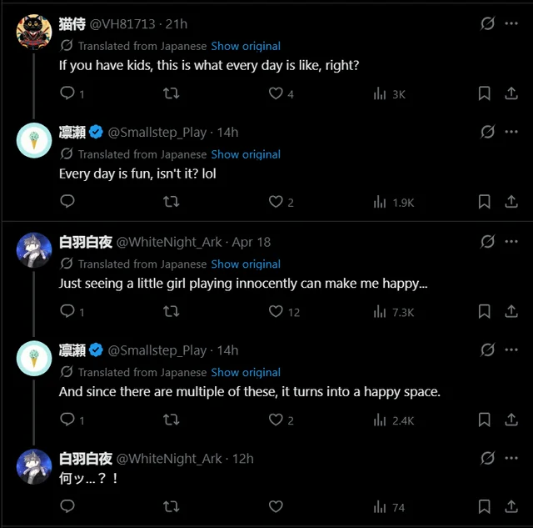
Task: Open more options on 猫侍's tweet
Action: click(x=511, y=23)
